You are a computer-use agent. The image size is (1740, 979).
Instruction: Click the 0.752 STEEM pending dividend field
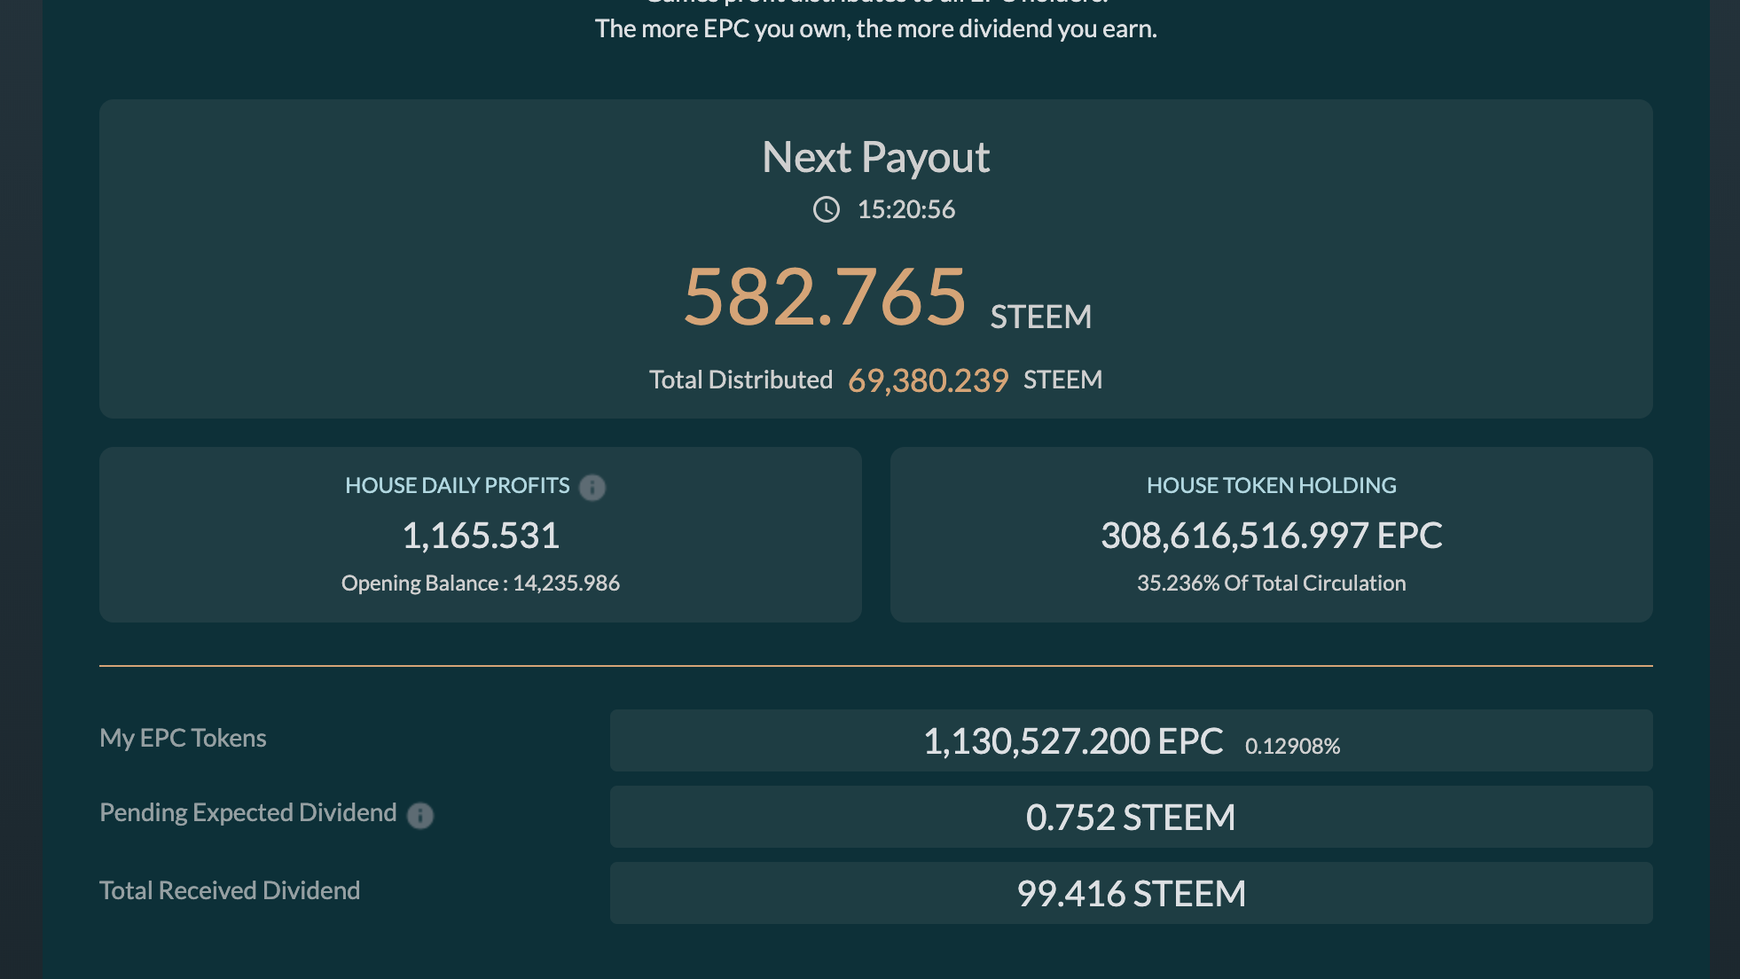1130,818
